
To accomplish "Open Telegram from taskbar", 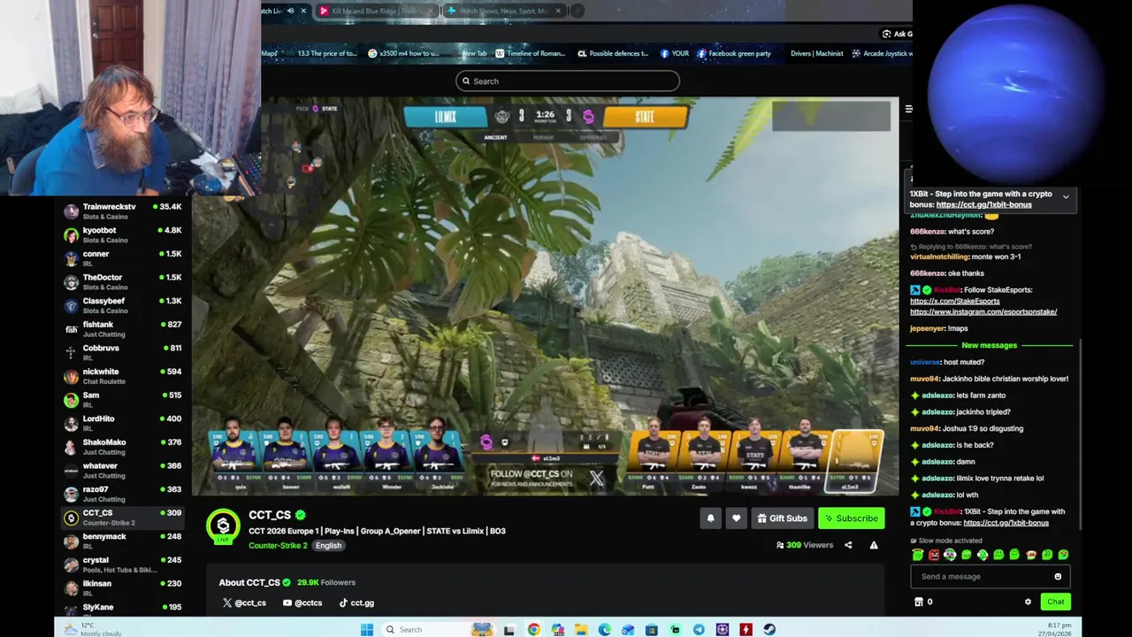I will (699, 629).
